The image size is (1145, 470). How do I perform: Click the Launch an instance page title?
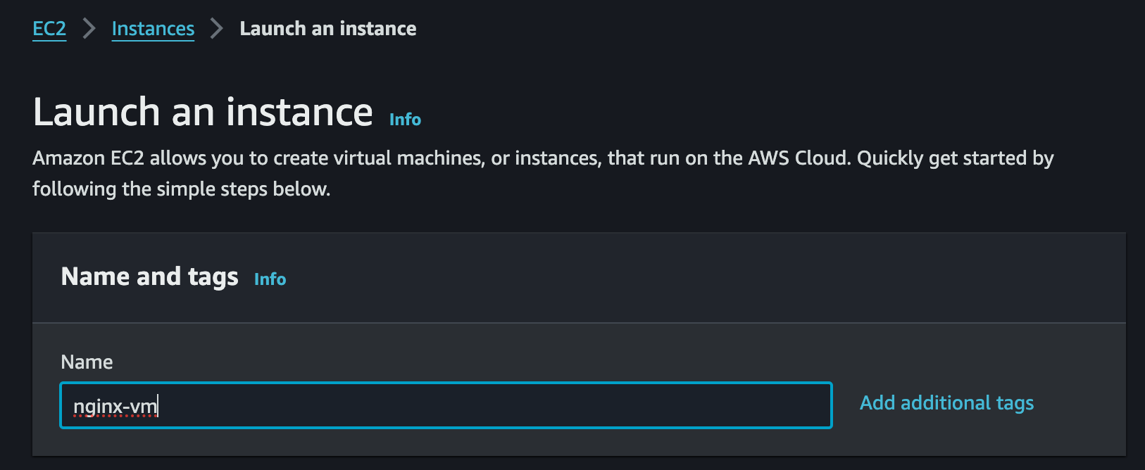click(203, 111)
